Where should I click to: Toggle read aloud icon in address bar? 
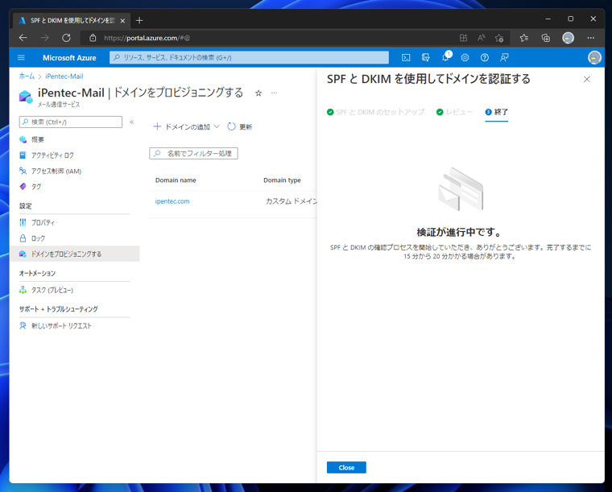[482, 38]
